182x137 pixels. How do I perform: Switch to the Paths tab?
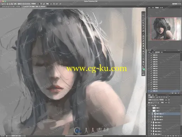[x=156, y=95]
